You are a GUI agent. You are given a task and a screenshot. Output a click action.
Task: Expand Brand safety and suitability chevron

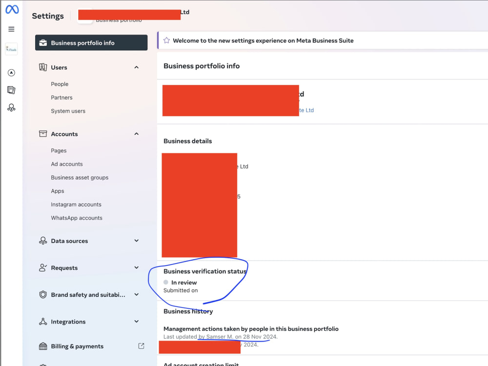[x=136, y=294]
